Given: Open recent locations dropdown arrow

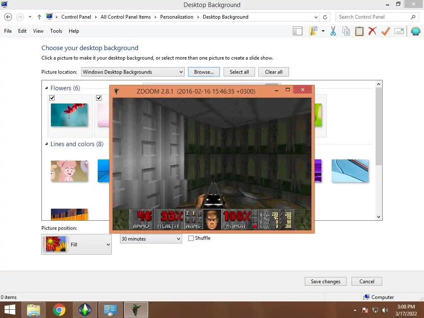Looking at the screenshot, I should point(30,17).
